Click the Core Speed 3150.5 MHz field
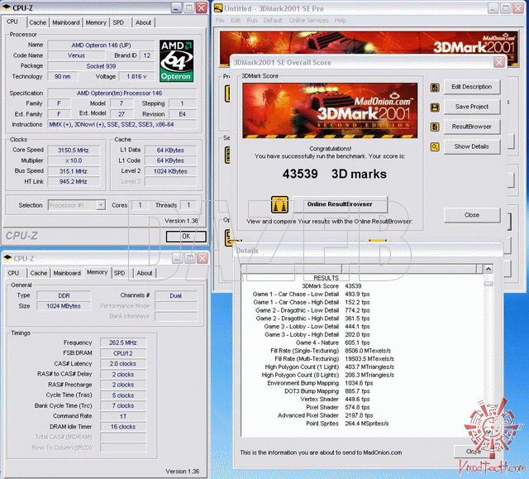The height and width of the screenshot is (479, 529). tap(74, 151)
